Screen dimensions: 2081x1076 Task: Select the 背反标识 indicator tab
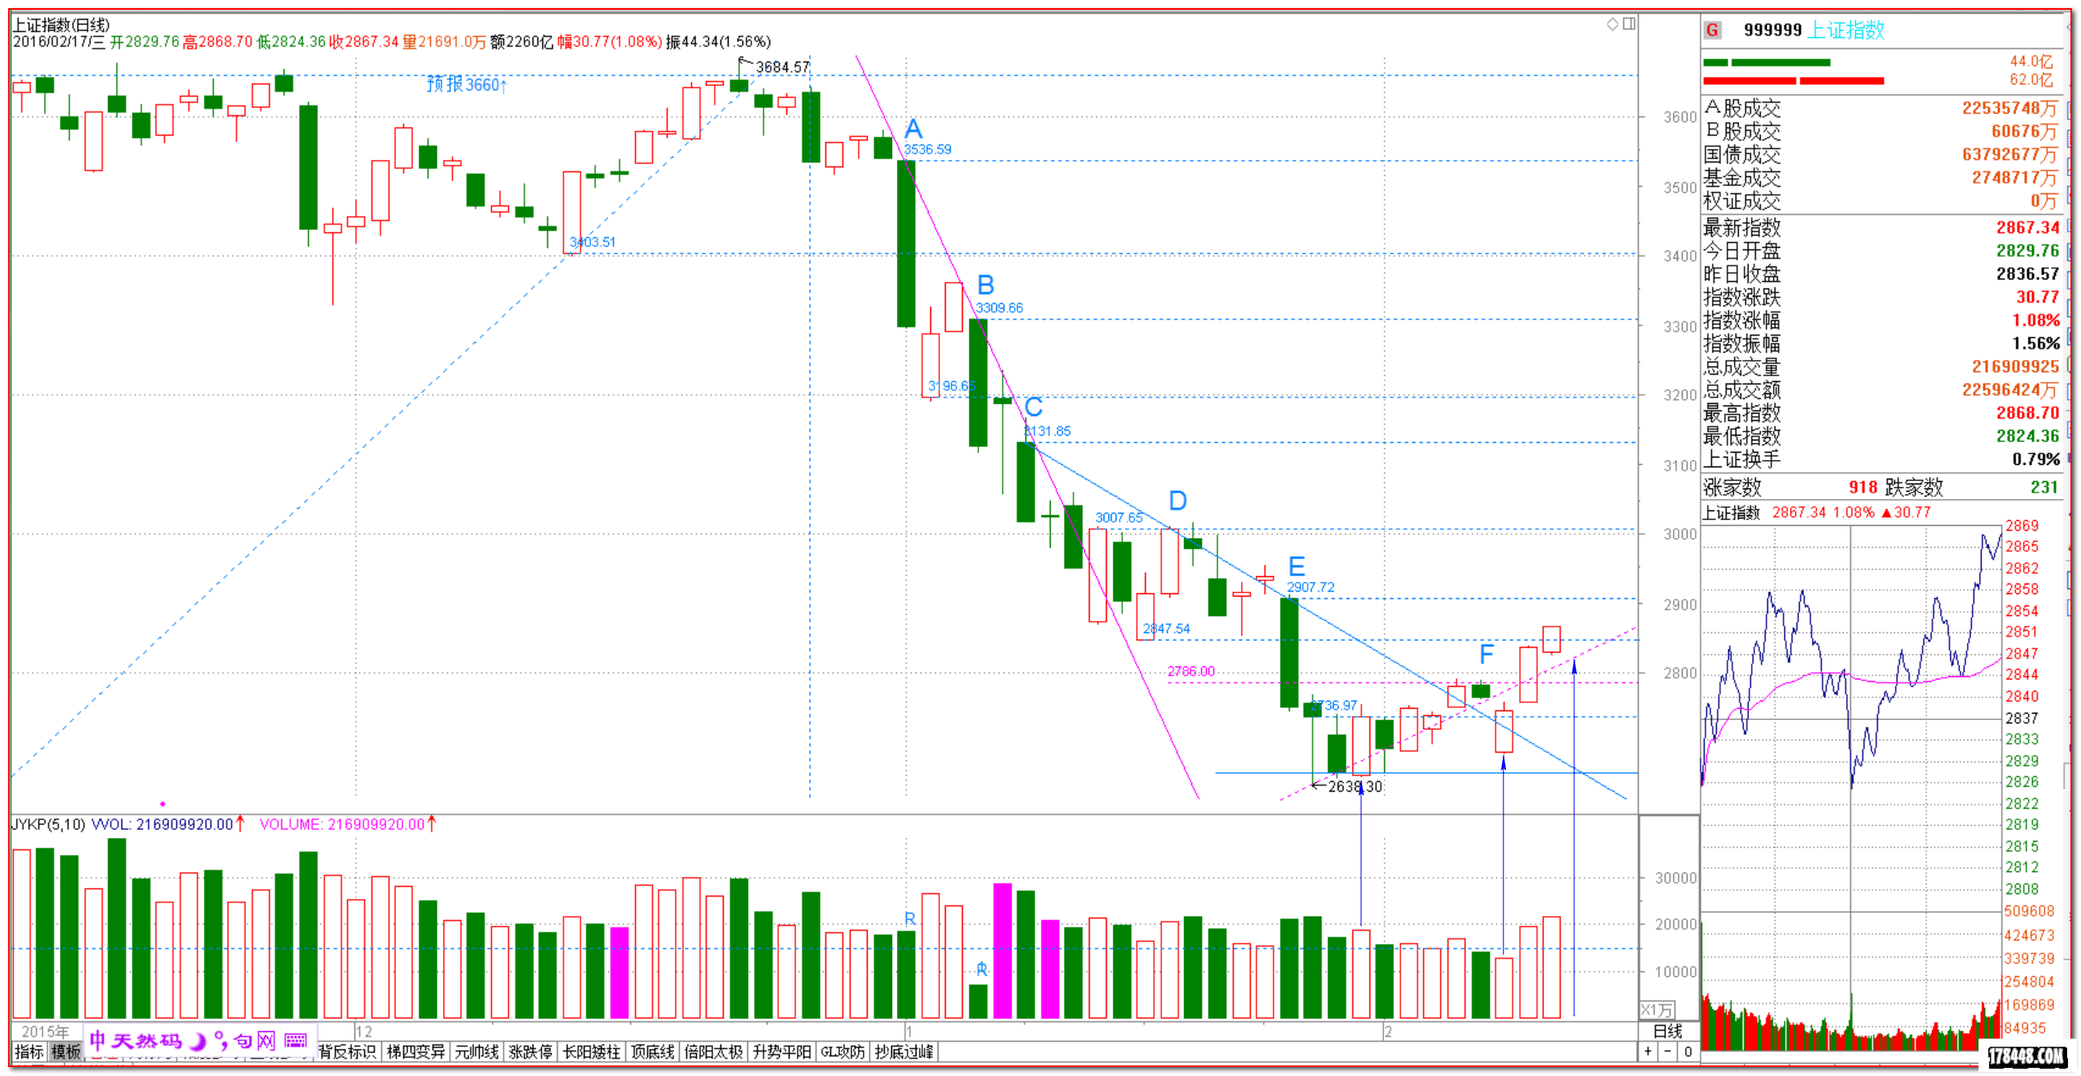347,1052
